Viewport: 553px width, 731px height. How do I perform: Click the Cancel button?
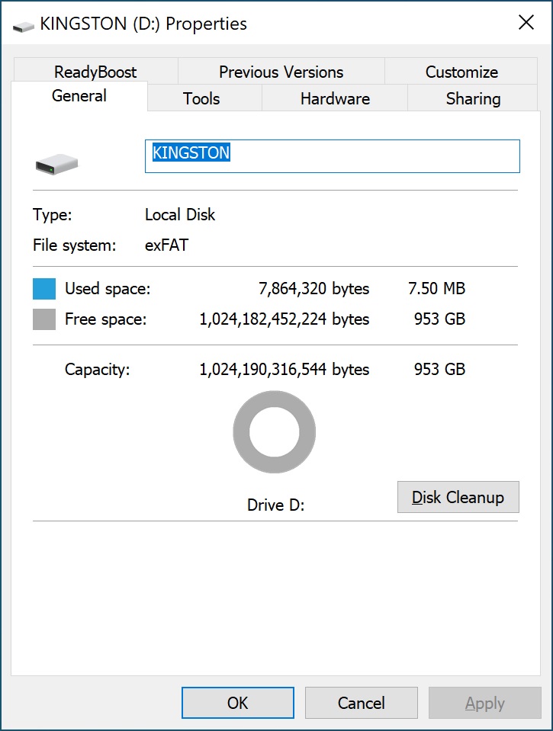pos(362,703)
